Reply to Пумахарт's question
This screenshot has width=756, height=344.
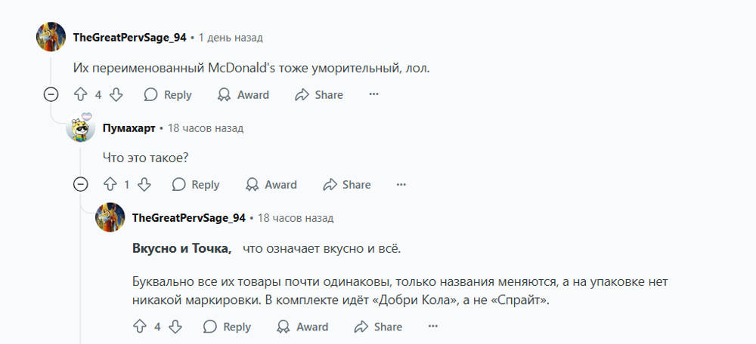click(x=196, y=185)
